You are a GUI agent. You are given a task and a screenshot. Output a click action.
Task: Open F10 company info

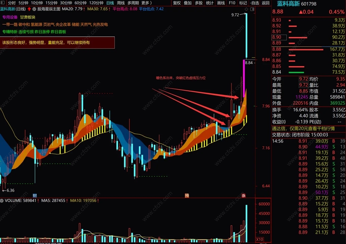232,3
